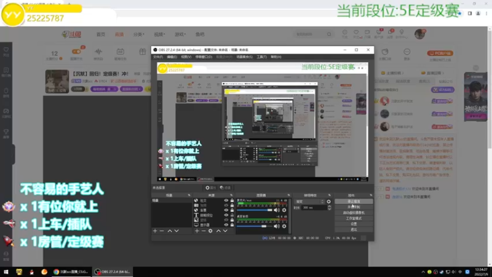Open the 直播回顾 link in right panel
The height and width of the screenshot is (277, 492).
point(433,73)
